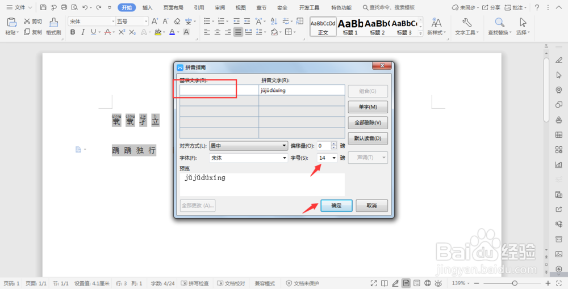The width and height of the screenshot is (568, 289).
Task: Click the Paste clipboard icon
Action: (12, 23)
